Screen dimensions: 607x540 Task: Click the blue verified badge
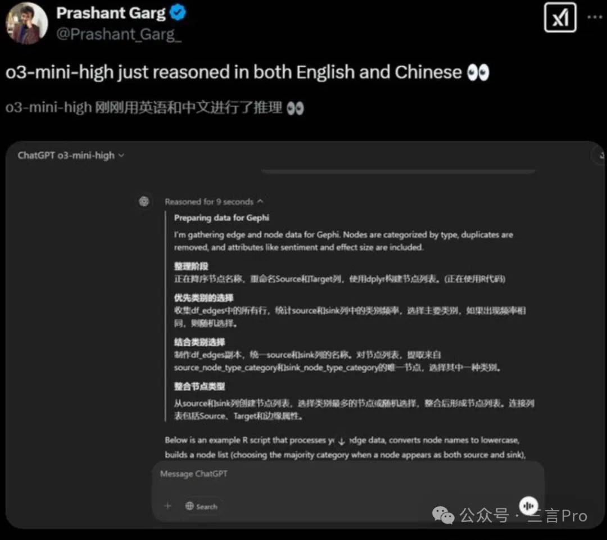pos(178,13)
